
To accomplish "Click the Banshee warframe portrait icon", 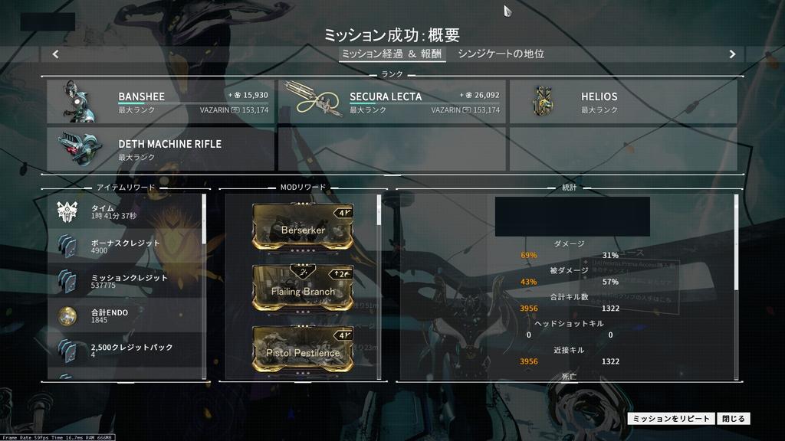I will (77, 102).
